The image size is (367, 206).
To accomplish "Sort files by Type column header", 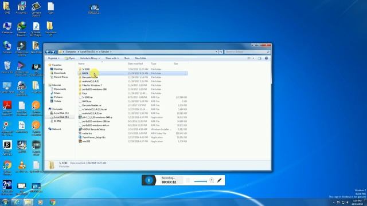I will 154,64.
